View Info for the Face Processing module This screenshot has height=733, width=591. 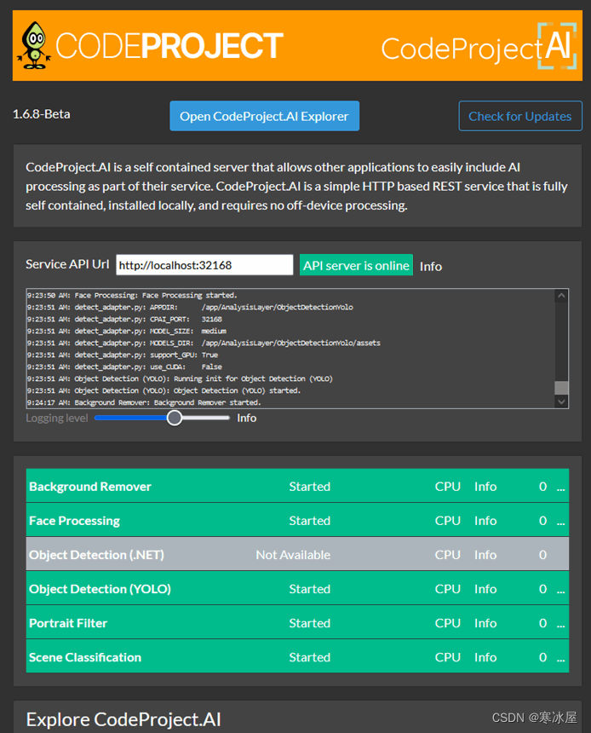pos(485,520)
